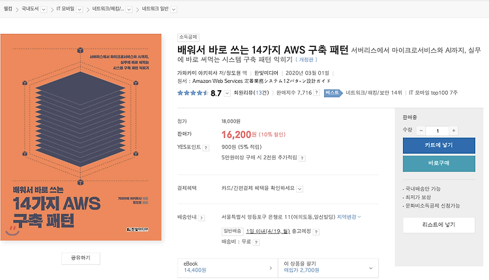Click the 2020년 03월 01일 publication date
Image resolution: width=489 pixels, height=280 pixels.
307,73
